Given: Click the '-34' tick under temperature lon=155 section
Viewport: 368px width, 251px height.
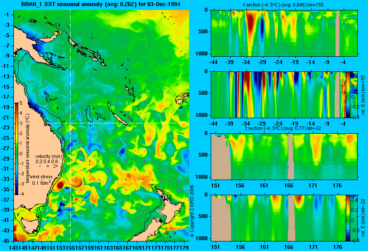Looking at the screenshot, I should (x=245, y=62).
